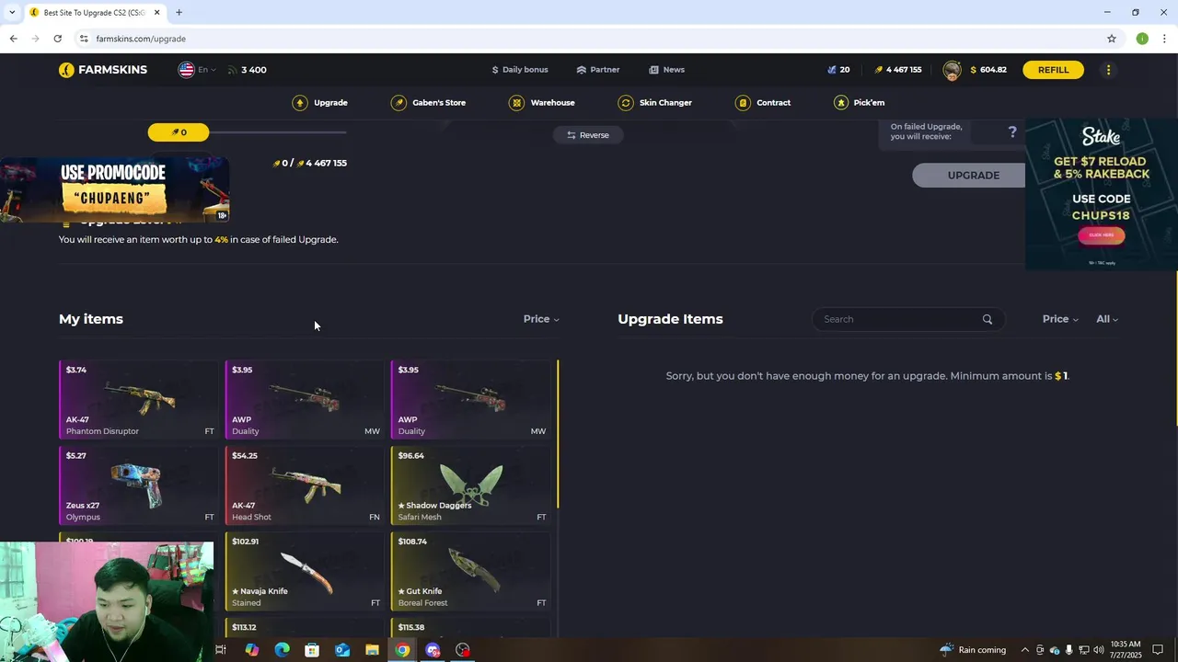Open the Stake CHUPS18 advertisement banner

coord(1101,195)
